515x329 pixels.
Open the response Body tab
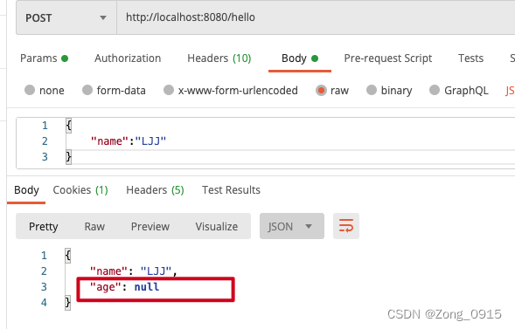[26, 190]
